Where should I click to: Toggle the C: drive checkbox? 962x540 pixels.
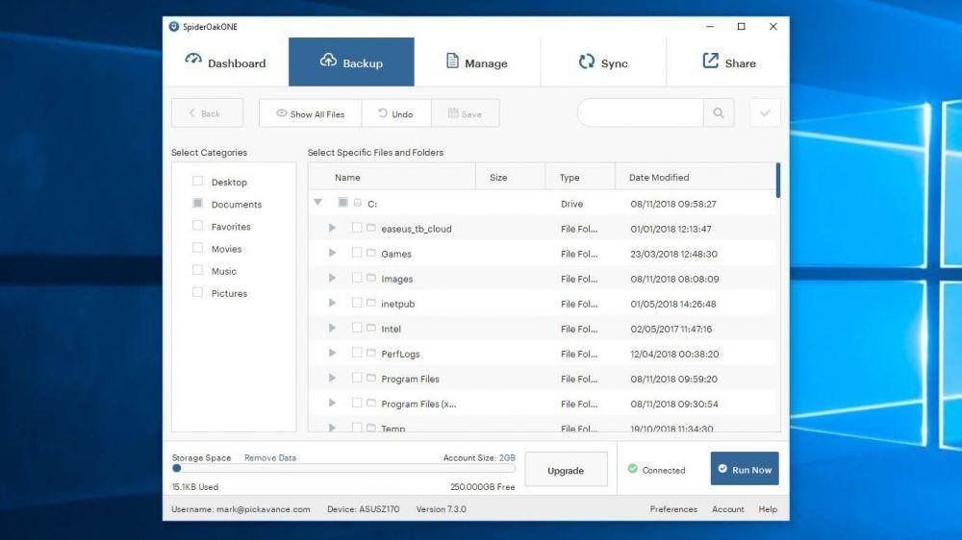[343, 203]
